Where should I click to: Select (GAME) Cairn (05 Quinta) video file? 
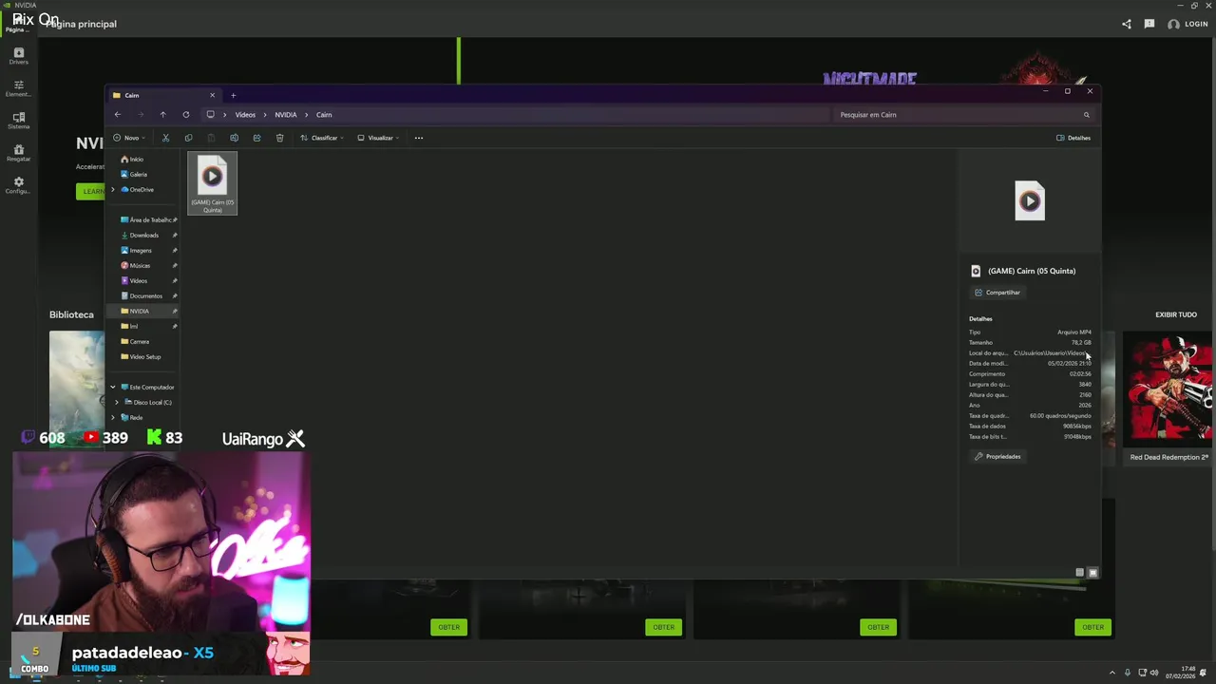pyautogui.click(x=212, y=183)
